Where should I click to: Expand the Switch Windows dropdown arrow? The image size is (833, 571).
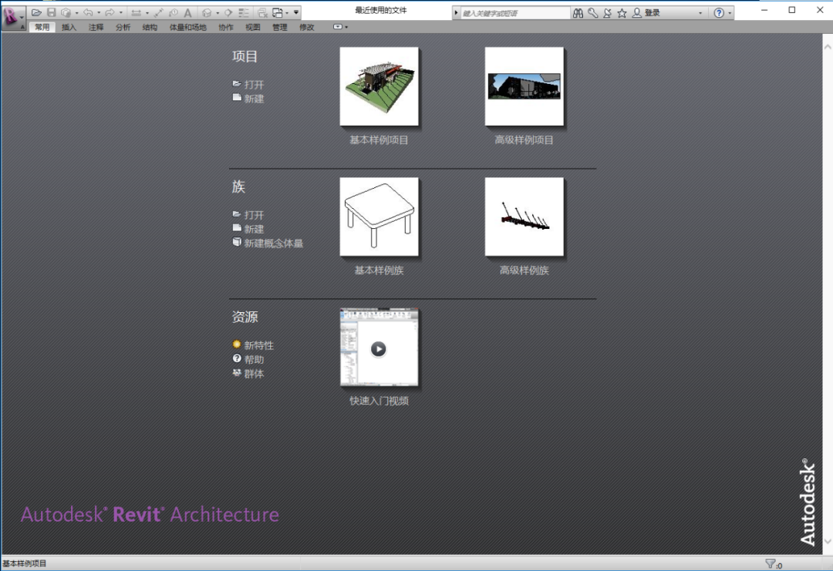click(x=287, y=13)
